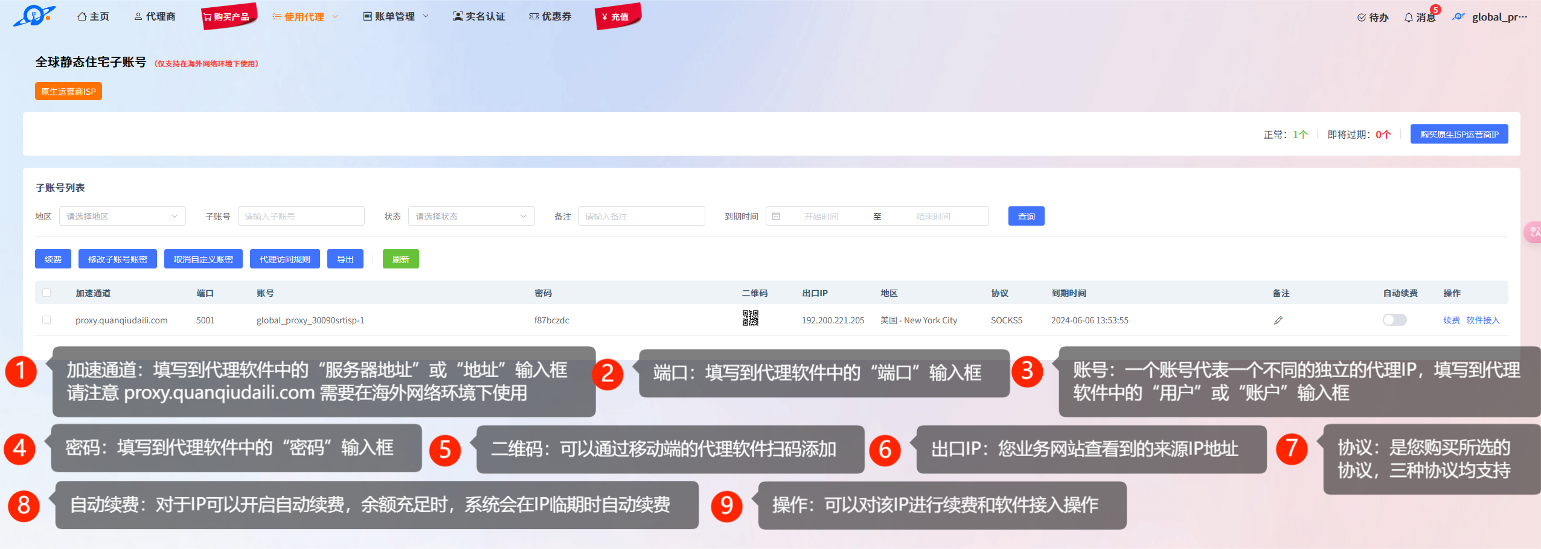Click the site logo icon

[34, 16]
